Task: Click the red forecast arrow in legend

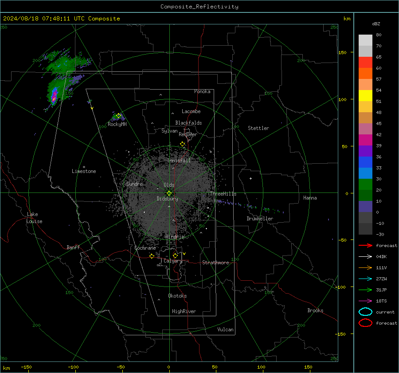Action: click(x=365, y=245)
